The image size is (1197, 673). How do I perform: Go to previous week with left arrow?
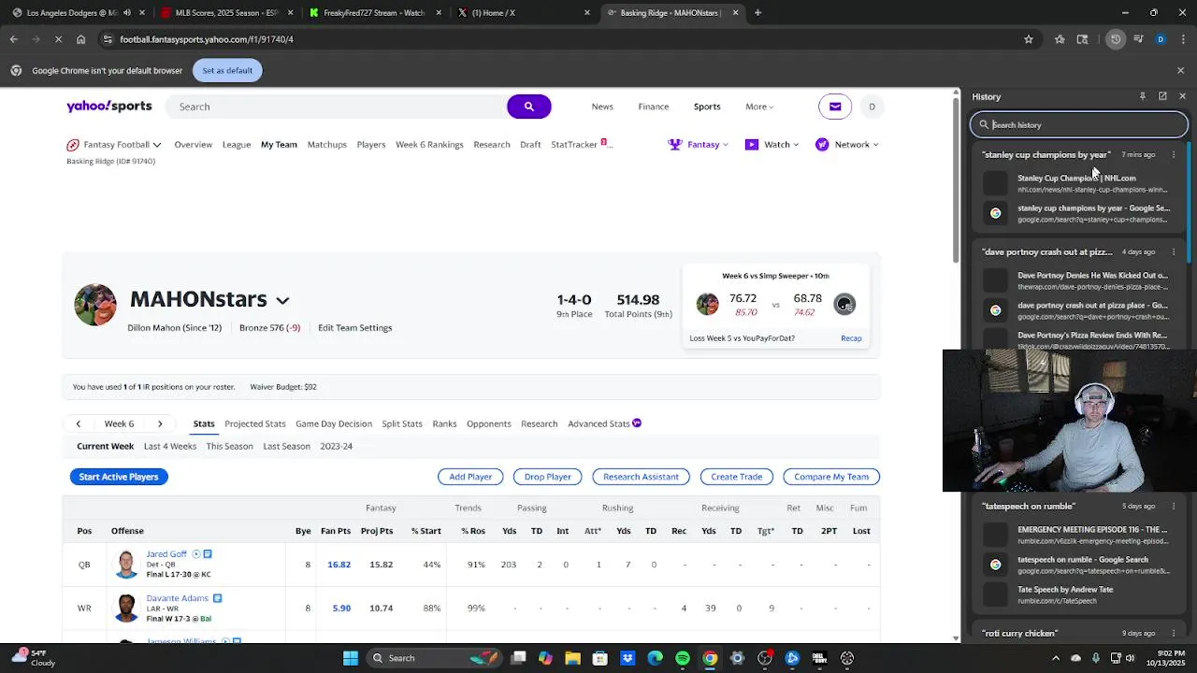[x=79, y=424]
